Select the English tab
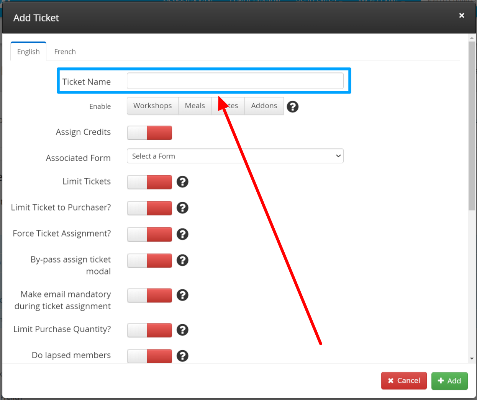Viewport: 477px width, 400px height. tap(28, 52)
